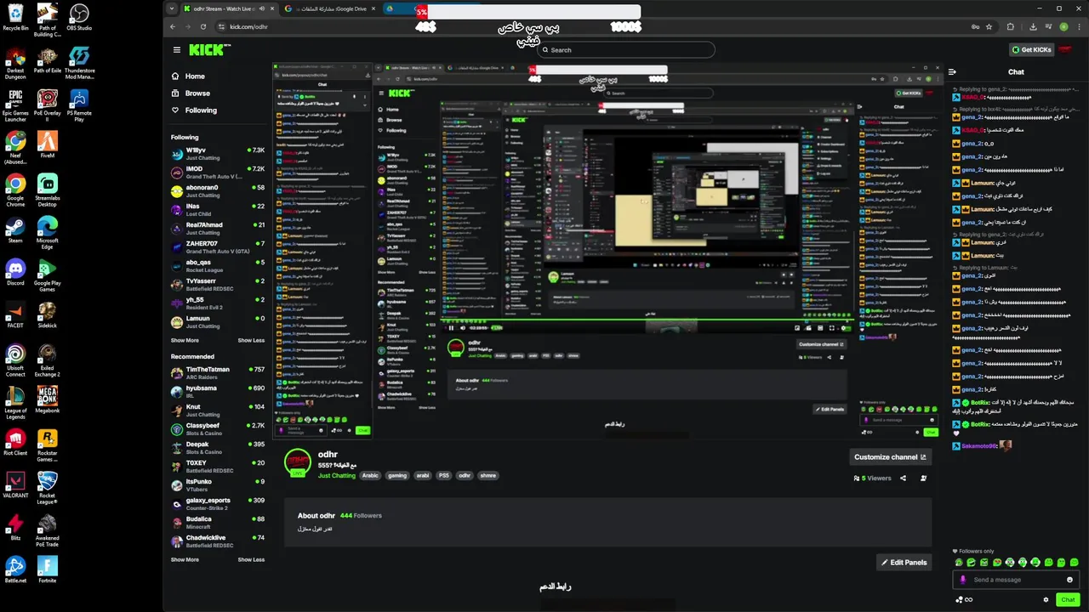
Task: Click the Get KICKs button
Action: click(x=1031, y=50)
